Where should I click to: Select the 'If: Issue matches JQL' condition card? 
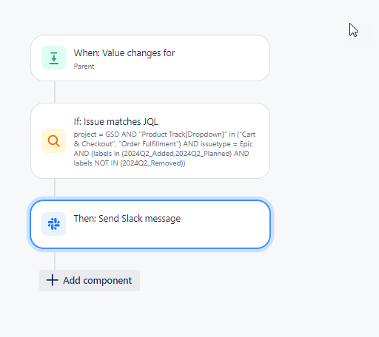point(150,141)
